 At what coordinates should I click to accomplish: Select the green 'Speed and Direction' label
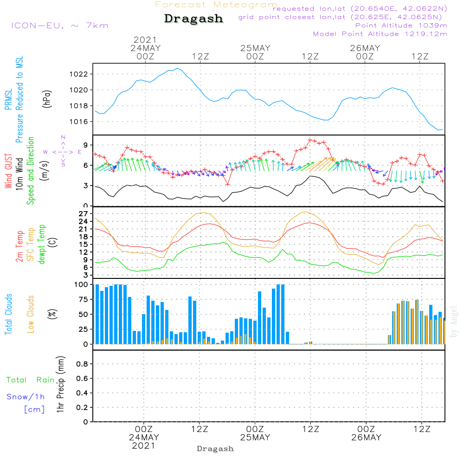click(x=31, y=171)
